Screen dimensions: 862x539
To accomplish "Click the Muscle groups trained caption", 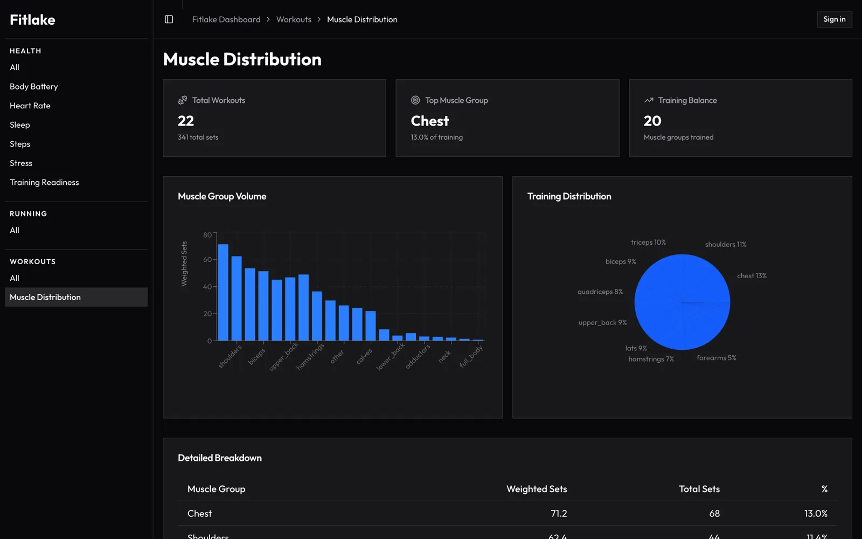I will tap(678, 137).
